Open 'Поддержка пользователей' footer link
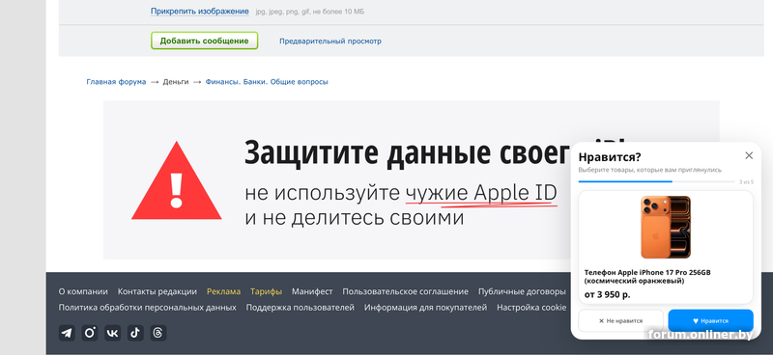The image size is (773, 355). tap(301, 307)
